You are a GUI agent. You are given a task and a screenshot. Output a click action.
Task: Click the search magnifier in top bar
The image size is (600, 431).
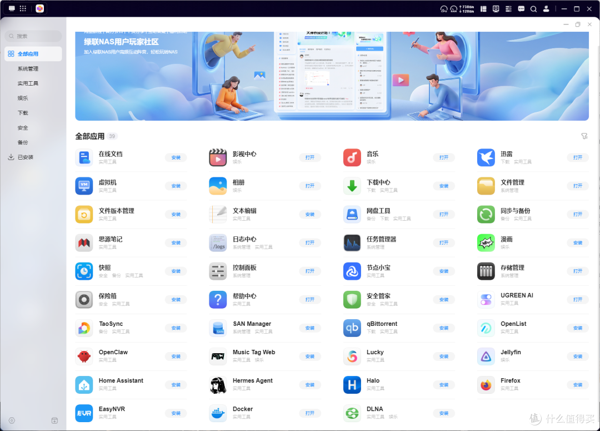[533, 9]
